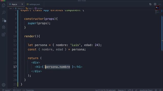Select src in the breadcrumb

tap(11, 8)
